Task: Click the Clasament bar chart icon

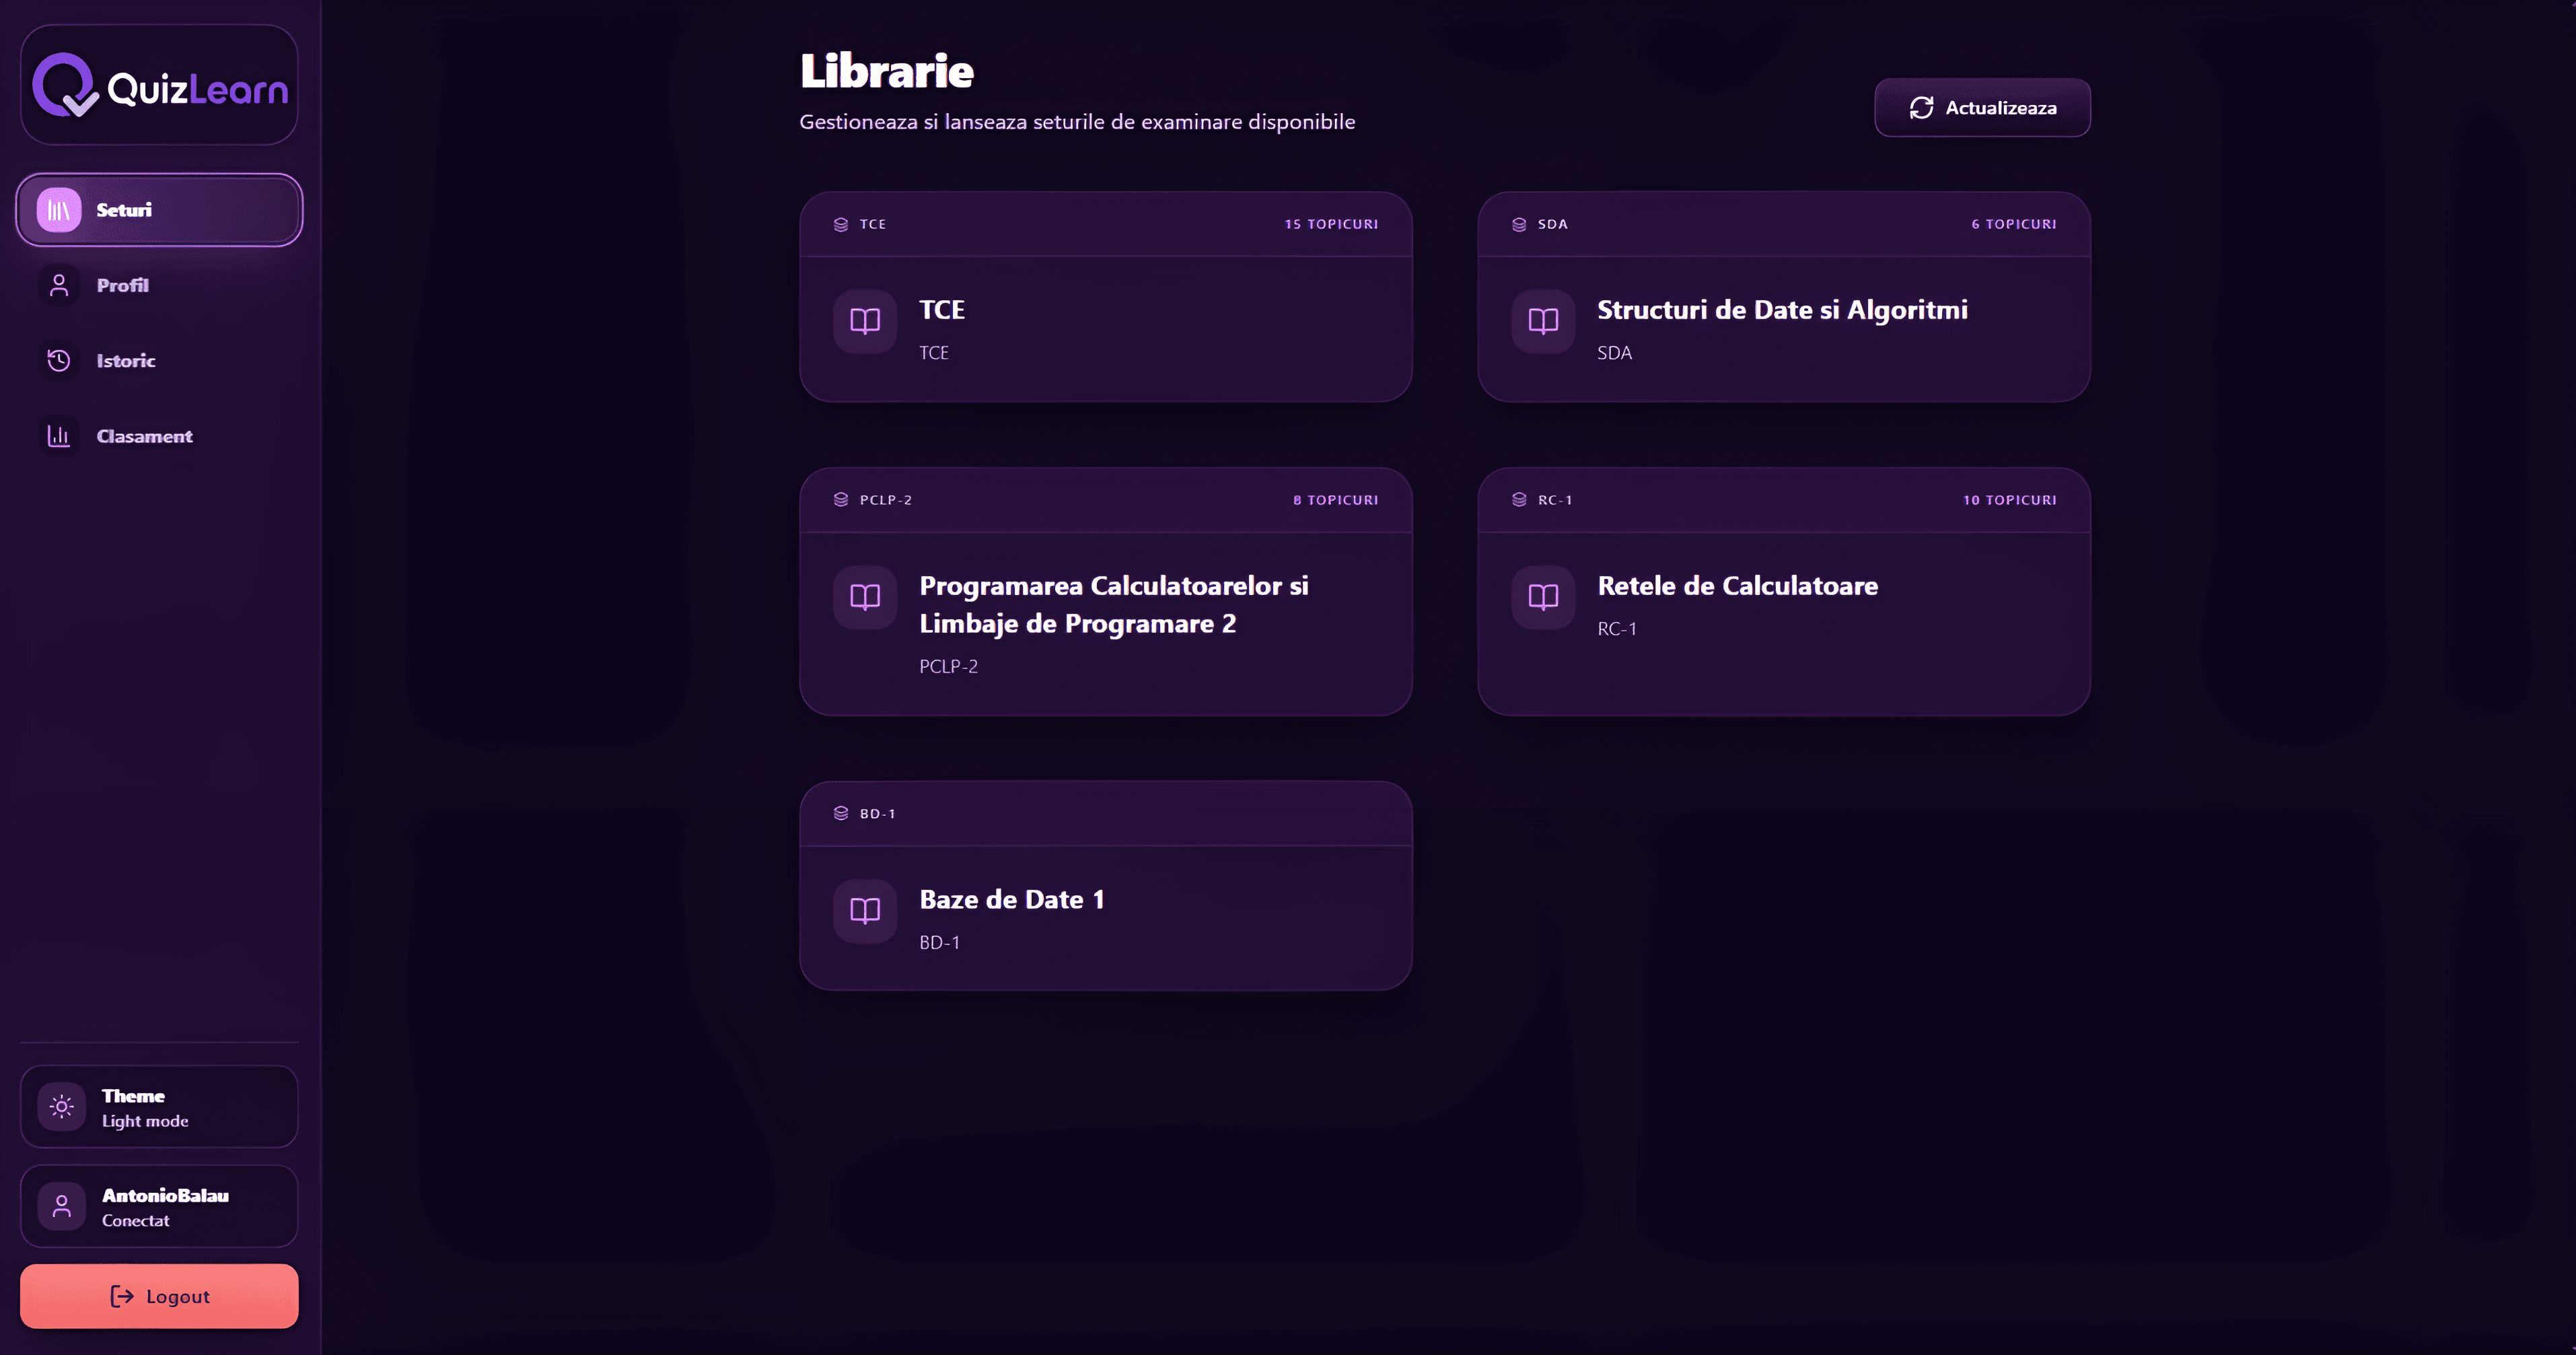Action: click(59, 436)
